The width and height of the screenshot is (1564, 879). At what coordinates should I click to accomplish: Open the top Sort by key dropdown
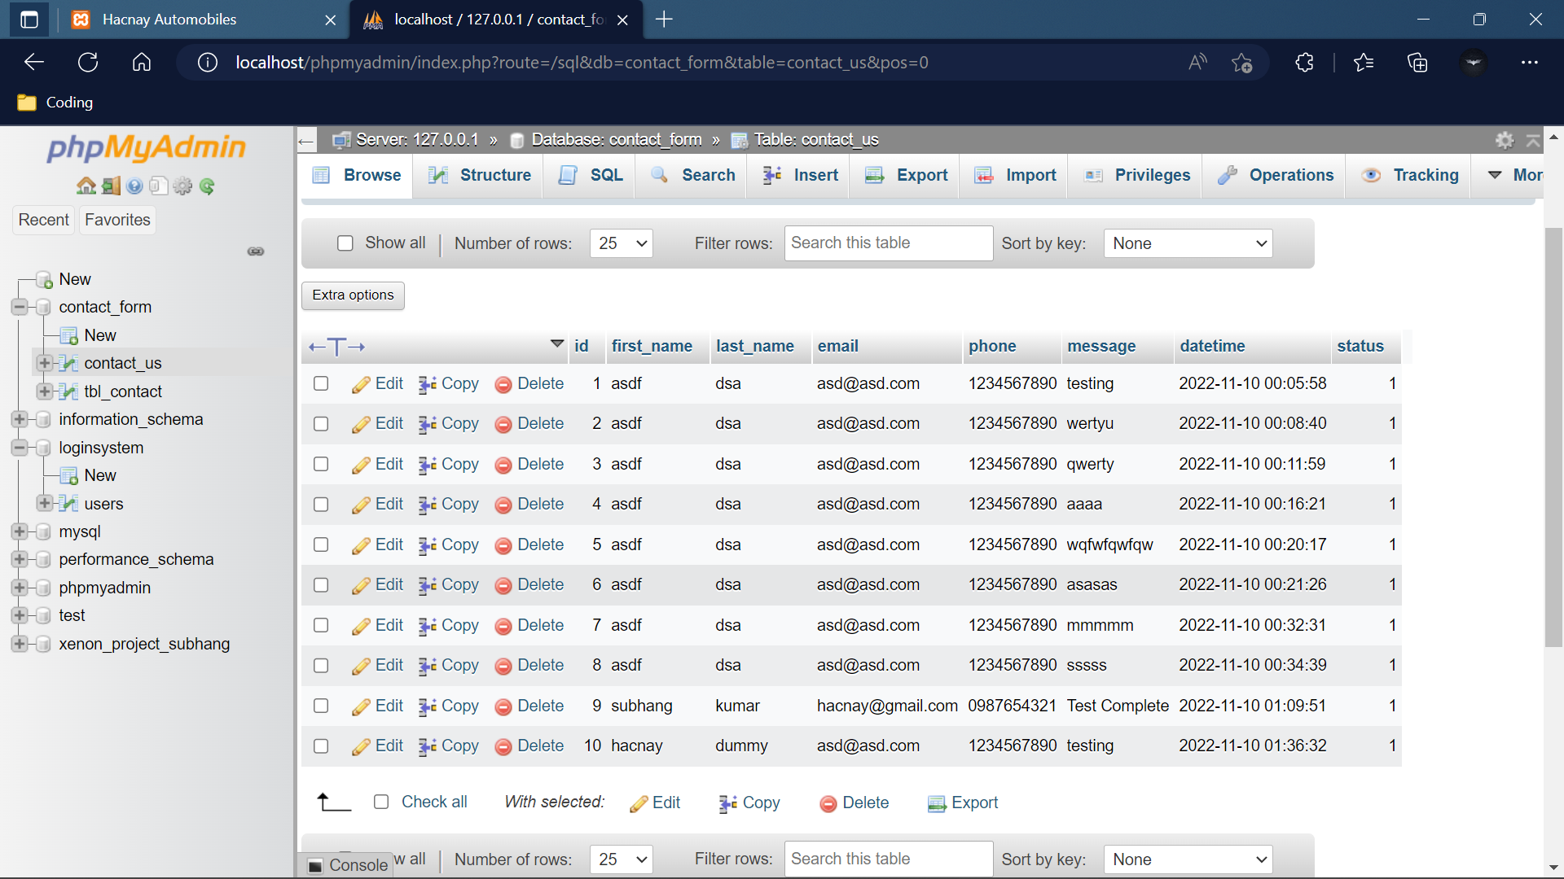1188,243
